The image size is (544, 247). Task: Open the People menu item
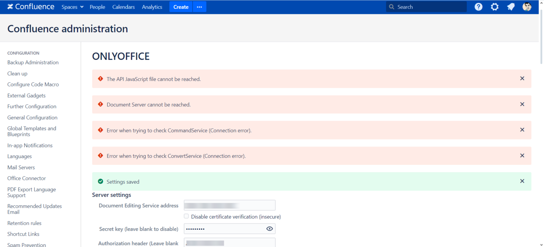(x=97, y=6)
